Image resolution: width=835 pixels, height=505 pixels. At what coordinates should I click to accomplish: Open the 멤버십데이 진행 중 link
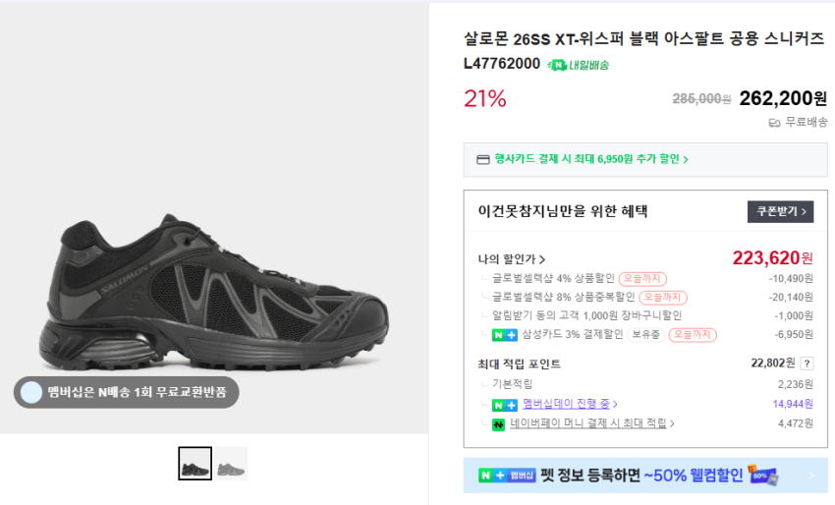coord(570,405)
